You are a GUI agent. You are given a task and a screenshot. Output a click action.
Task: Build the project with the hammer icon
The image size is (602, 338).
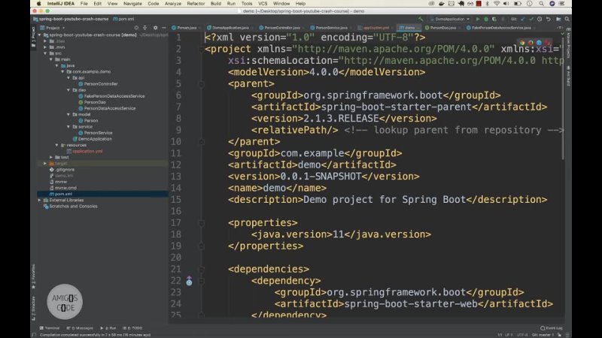421,19
